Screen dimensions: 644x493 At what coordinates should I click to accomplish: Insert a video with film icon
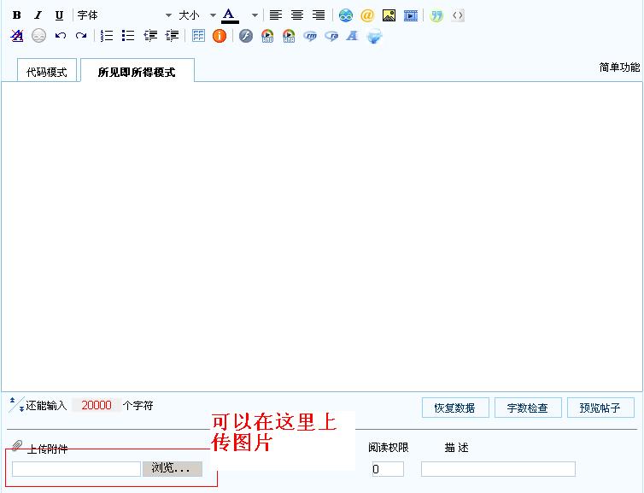point(410,15)
